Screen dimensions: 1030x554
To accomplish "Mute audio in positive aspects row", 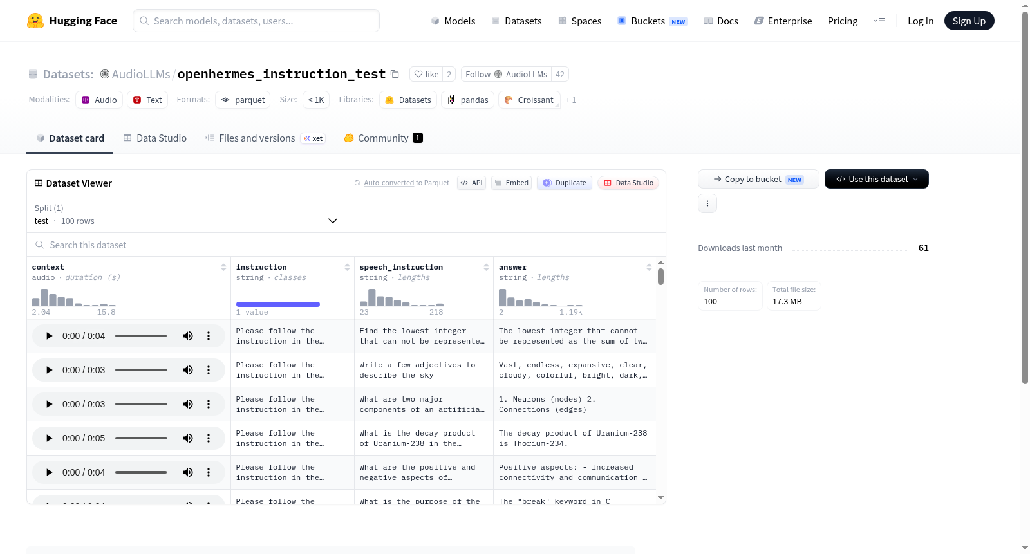I will [188, 472].
